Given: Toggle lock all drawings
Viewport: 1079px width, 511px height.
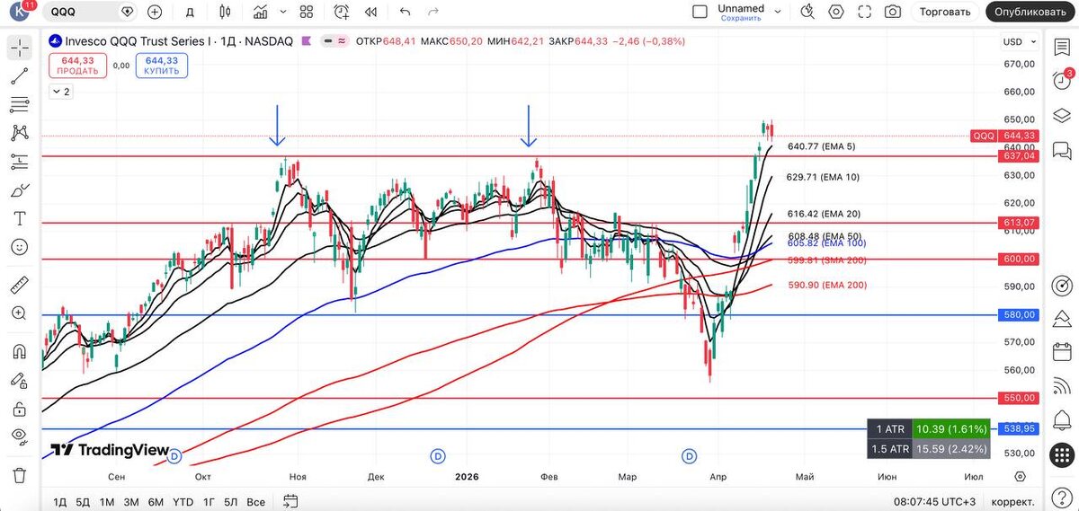Looking at the screenshot, I should point(19,409).
